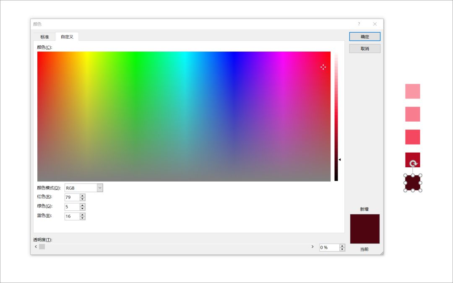Click the 蓝色 value input field

point(72,216)
